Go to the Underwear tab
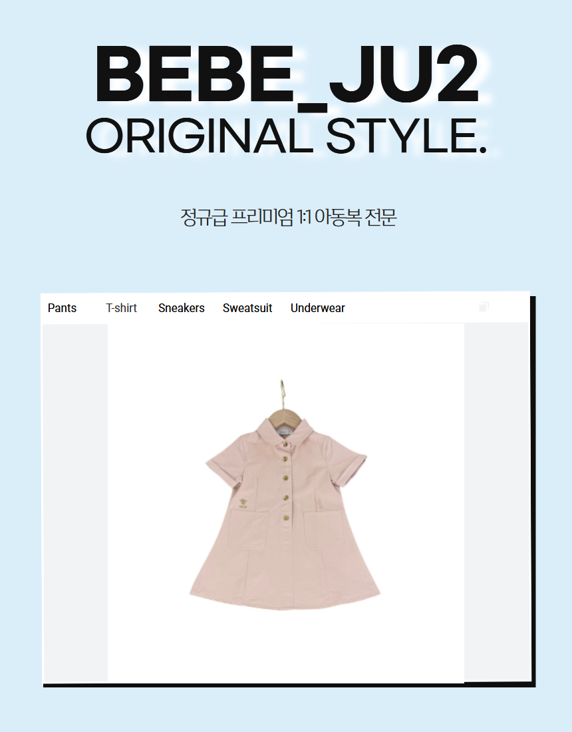The height and width of the screenshot is (732, 572). [318, 308]
